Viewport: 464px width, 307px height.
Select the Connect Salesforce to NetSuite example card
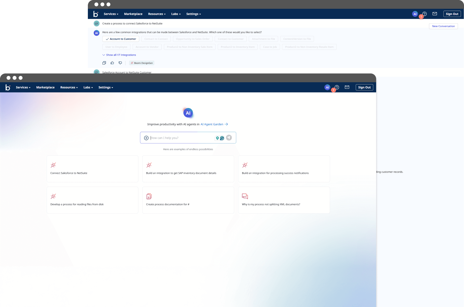(92, 169)
